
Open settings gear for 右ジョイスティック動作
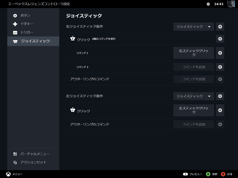pyautogui.click(x=220, y=26)
